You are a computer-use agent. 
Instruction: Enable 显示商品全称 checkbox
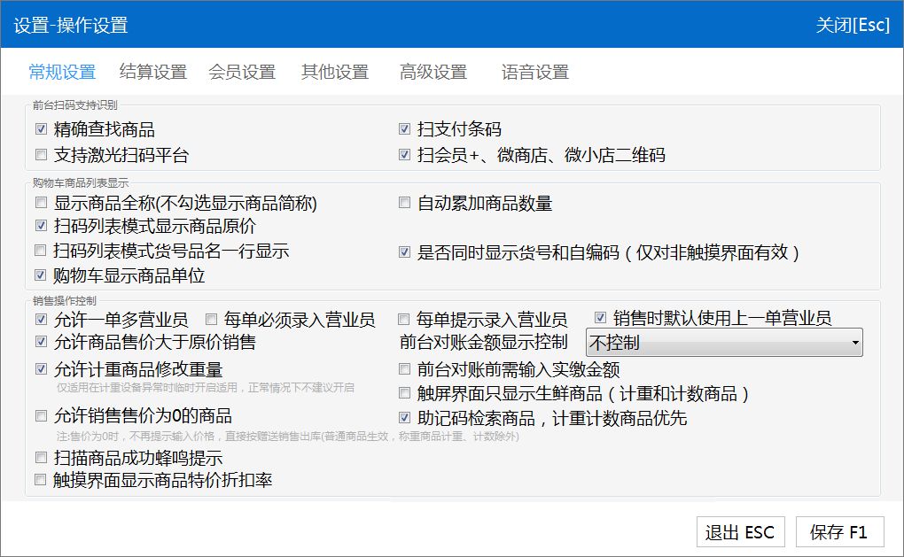(41, 204)
